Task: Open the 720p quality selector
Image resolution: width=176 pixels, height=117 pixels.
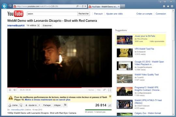Action: [98, 90]
